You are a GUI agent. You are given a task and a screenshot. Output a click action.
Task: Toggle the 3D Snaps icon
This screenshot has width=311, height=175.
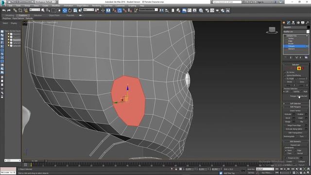pos(115,10)
